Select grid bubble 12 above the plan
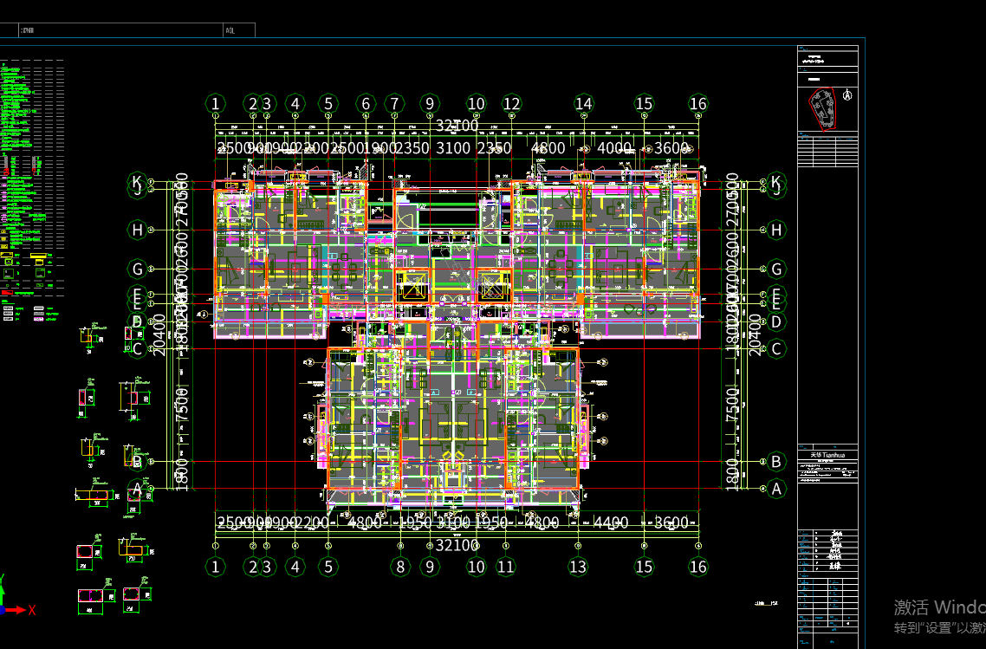 [x=512, y=104]
